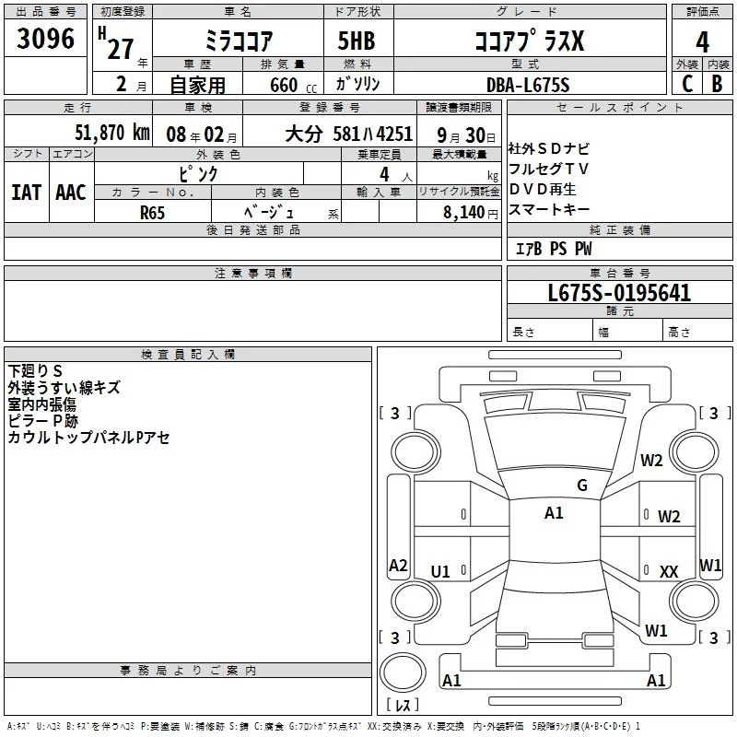This screenshot has height=737, width=737.
Task: Click the inspector note 外装うすい線キズ
Action: 64,388
